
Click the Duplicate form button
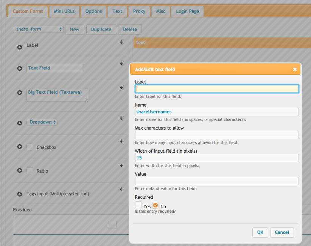pyautogui.click(x=101, y=29)
